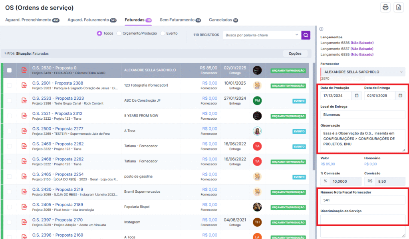The image size is (409, 239).
Task: Click the TH avatar on O.S. 2397
Action: click(x=257, y=222)
